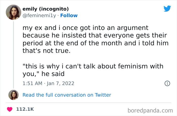Like the tweet with the heart icon
Screen dimensions: 177x116
10,109
